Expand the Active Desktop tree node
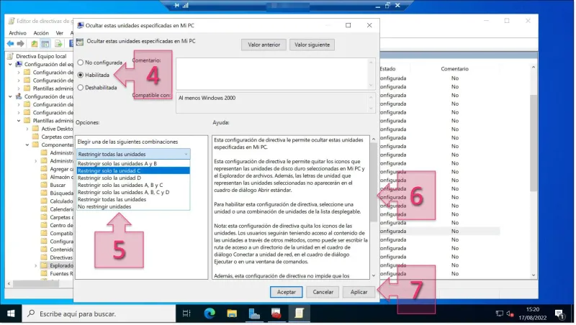 (x=27, y=129)
